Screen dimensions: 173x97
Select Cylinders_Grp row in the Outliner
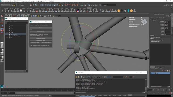(16, 34)
